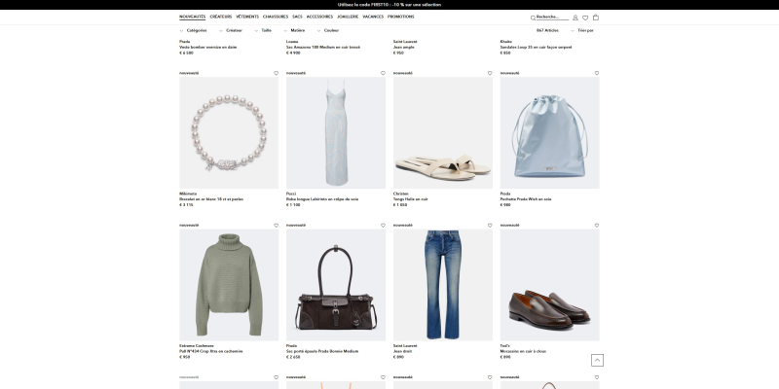779x389 pixels.
Task: Open the pearl bracelet product image
Action: (x=229, y=132)
